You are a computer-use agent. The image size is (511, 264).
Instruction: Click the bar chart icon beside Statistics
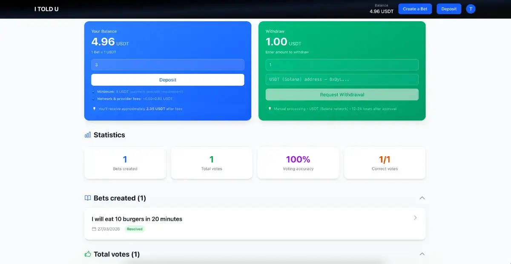tap(88, 135)
